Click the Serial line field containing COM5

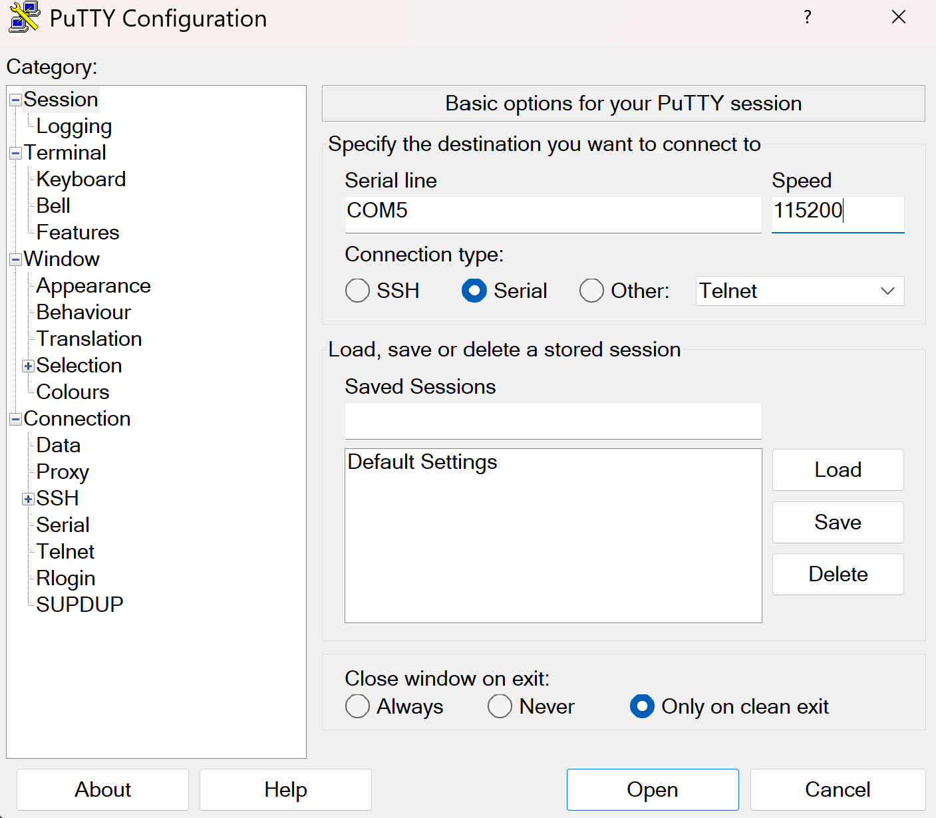point(553,214)
